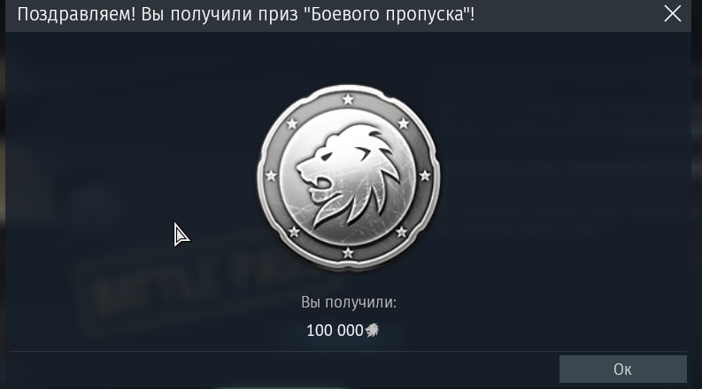702x389 pixels.
Task: Click the lion's head emblem on the coin
Action: (x=348, y=175)
